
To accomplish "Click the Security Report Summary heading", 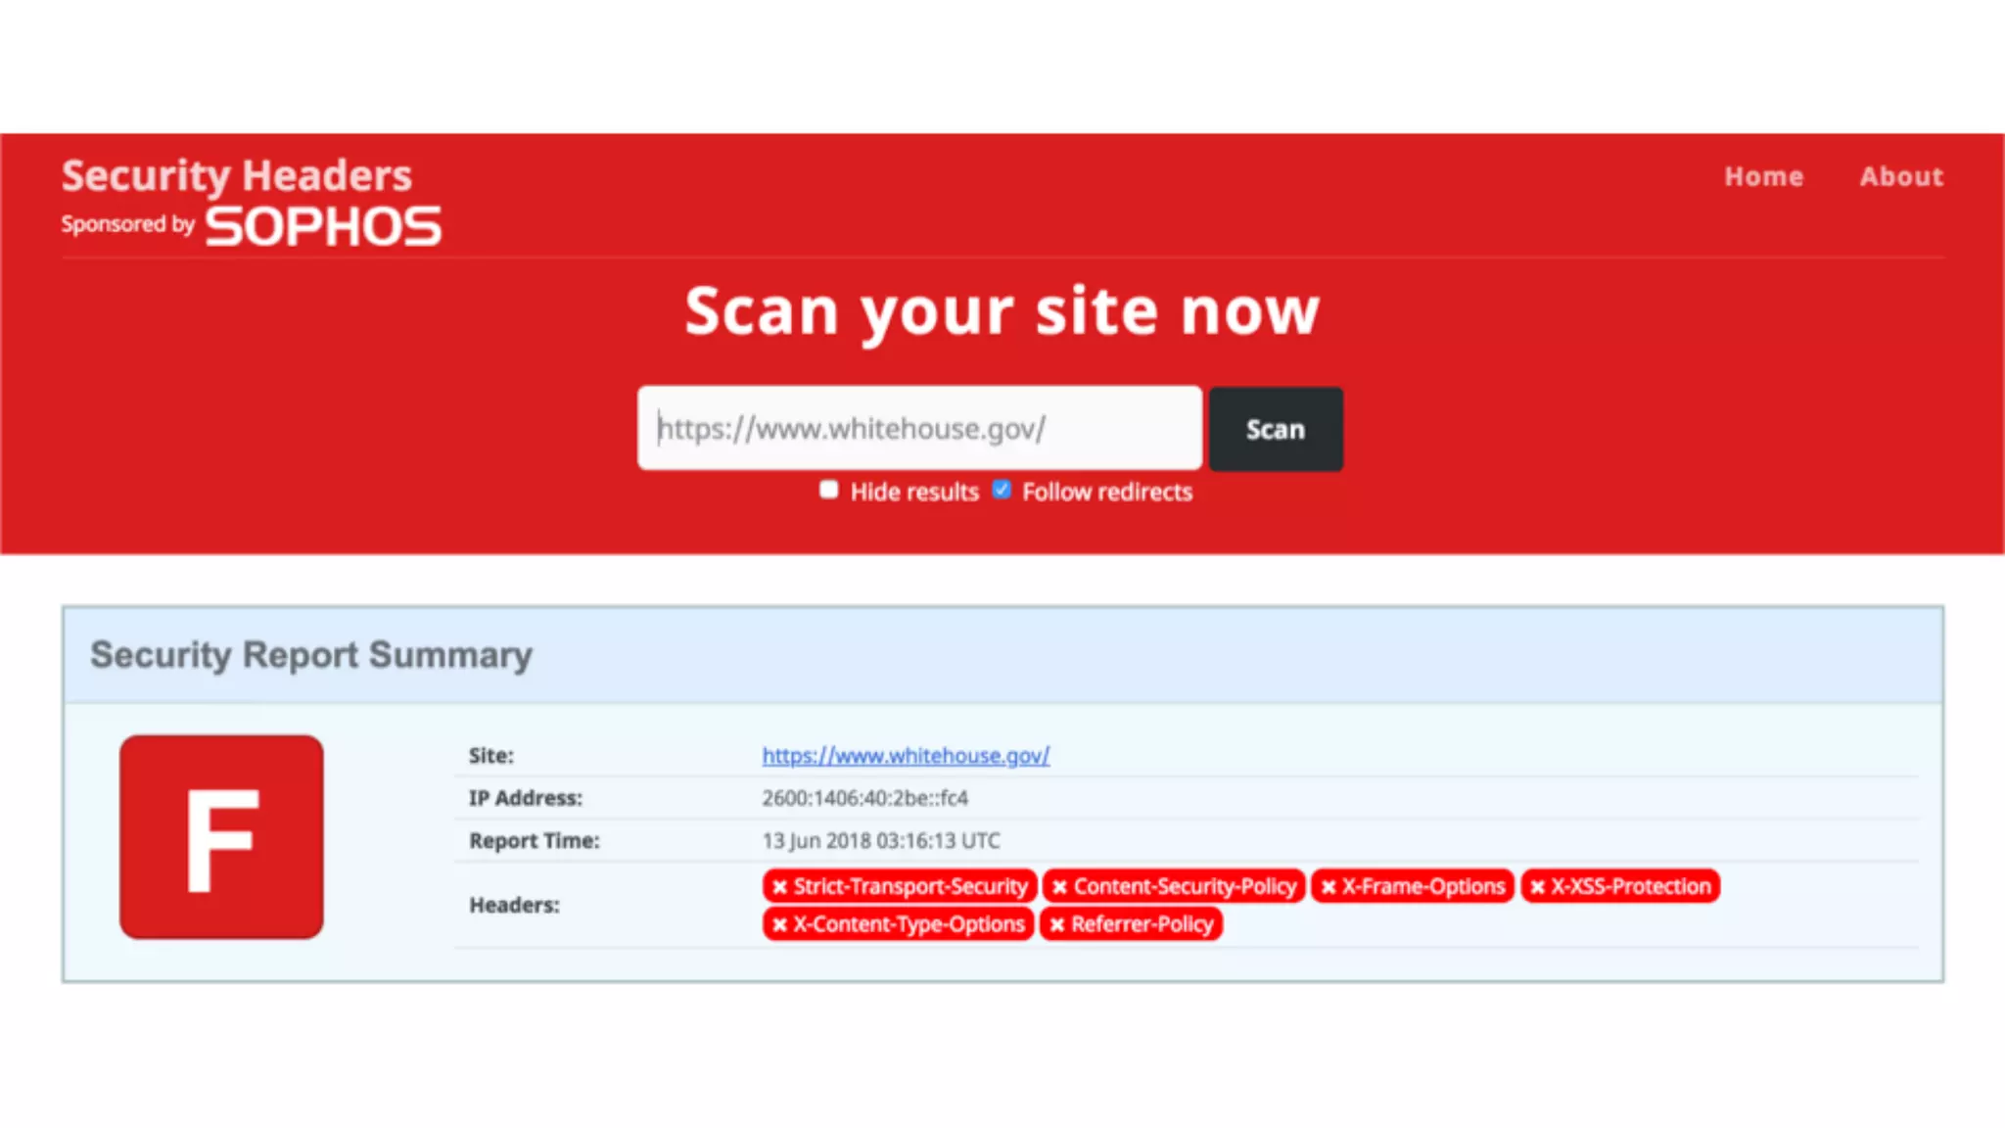I will (311, 654).
